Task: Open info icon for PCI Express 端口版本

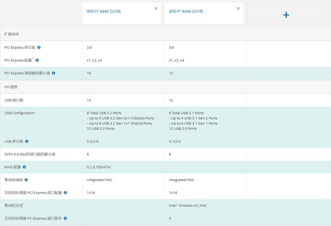Action: [x=65, y=218]
